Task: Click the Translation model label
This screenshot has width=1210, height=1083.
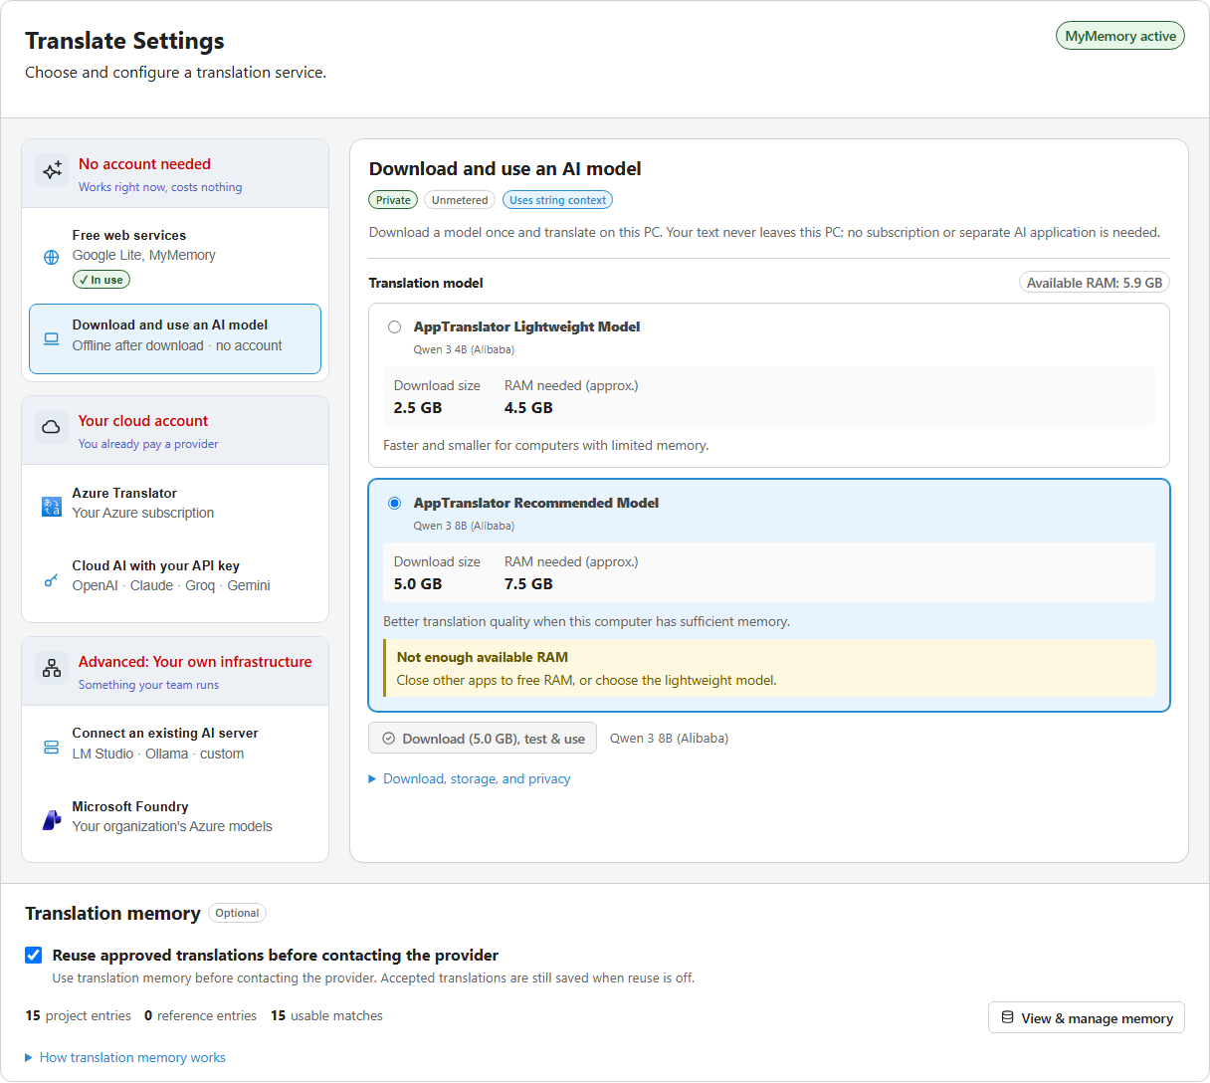Action: (x=426, y=283)
